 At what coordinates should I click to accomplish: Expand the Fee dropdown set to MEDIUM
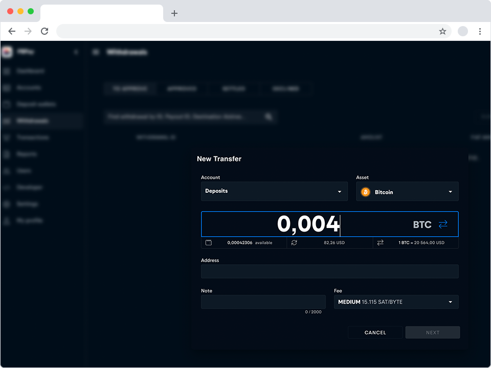click(396, 302)
